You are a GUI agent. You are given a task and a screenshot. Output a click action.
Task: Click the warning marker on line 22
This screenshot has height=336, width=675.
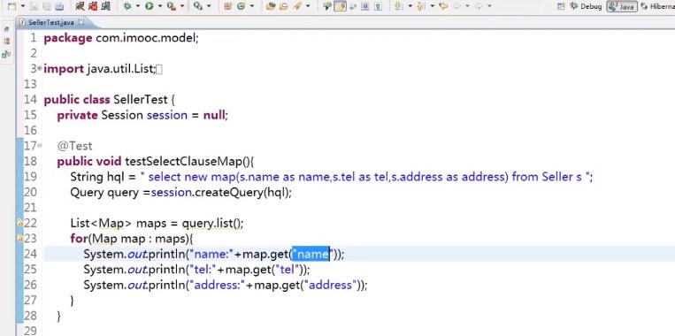point(19,223)
